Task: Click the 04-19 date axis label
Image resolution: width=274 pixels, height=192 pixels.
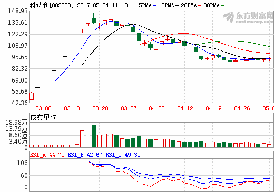Action: (x=213, y=108)
